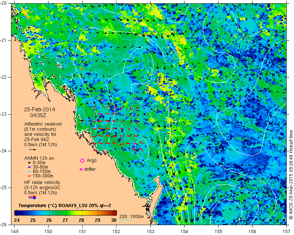Click the longitude axis label 155
Viewport: 294px width, 235px height.
(218, 232)
